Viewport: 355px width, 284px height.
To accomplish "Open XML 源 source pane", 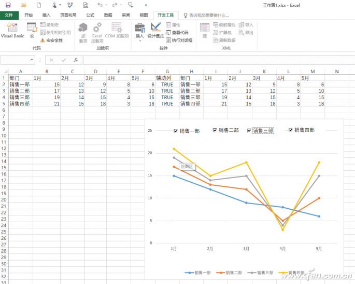I will (205, 30).
